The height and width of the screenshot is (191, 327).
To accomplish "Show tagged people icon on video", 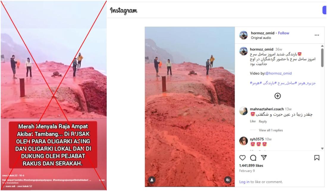I will pos(152,180).
